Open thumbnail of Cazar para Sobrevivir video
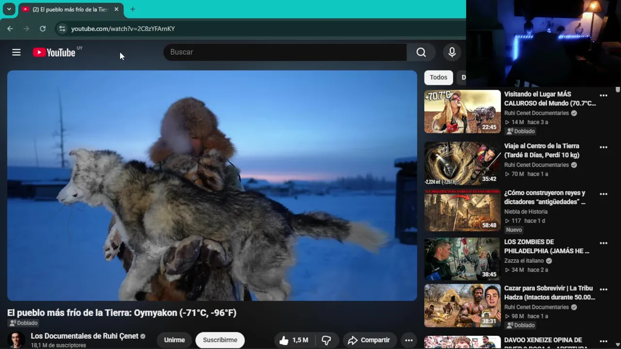 click(x=462, y=305)
